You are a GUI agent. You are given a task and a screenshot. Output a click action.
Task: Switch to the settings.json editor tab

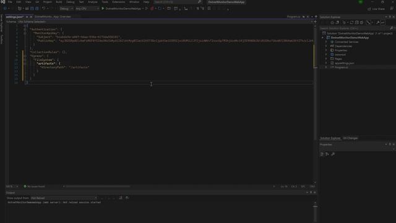tap(15, 17)
